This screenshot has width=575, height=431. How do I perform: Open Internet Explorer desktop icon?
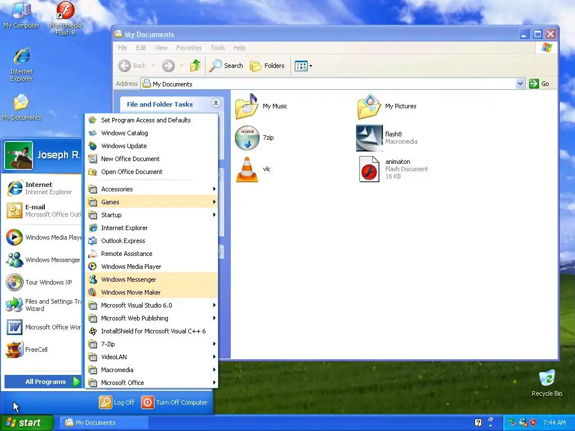click(21, 65)
